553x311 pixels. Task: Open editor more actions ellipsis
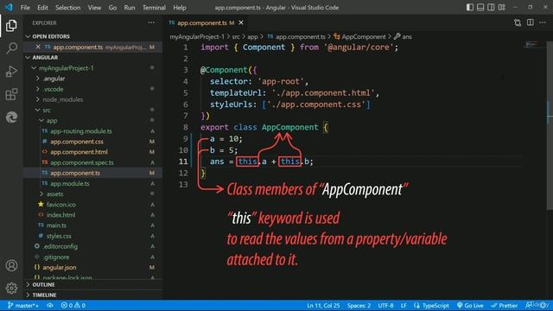click(543, 22)
